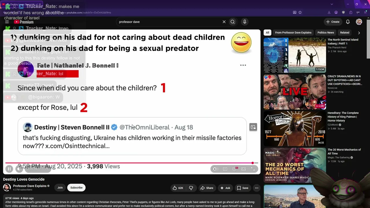Select the All filter chip
Screen dimensions: 370x208
[267, 33]
